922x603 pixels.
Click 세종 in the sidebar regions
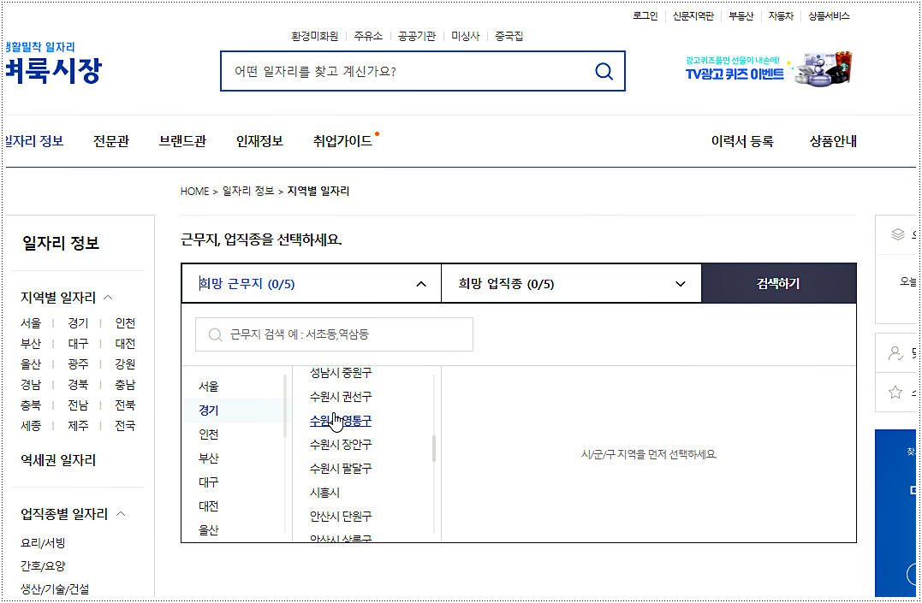click(31, 425)
